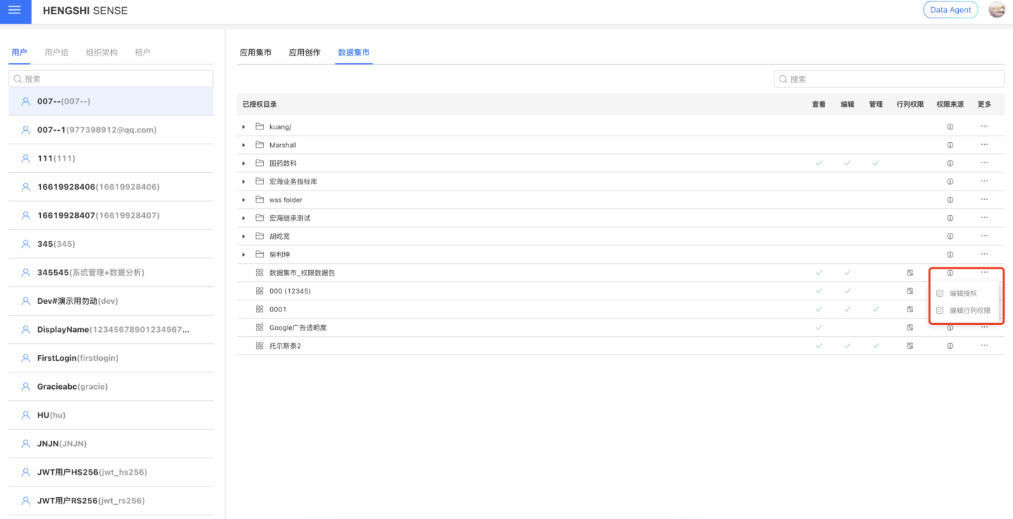Viewport: 1013px width, 519px height.
Task: Click the permission source info icon for Marshall
Action: (950, 145)
